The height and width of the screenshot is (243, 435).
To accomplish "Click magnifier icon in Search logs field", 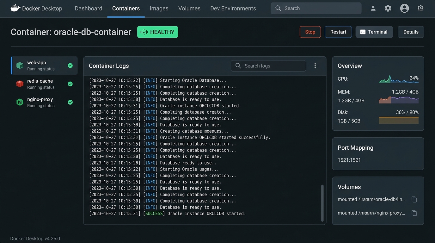I will click(238, 66).
